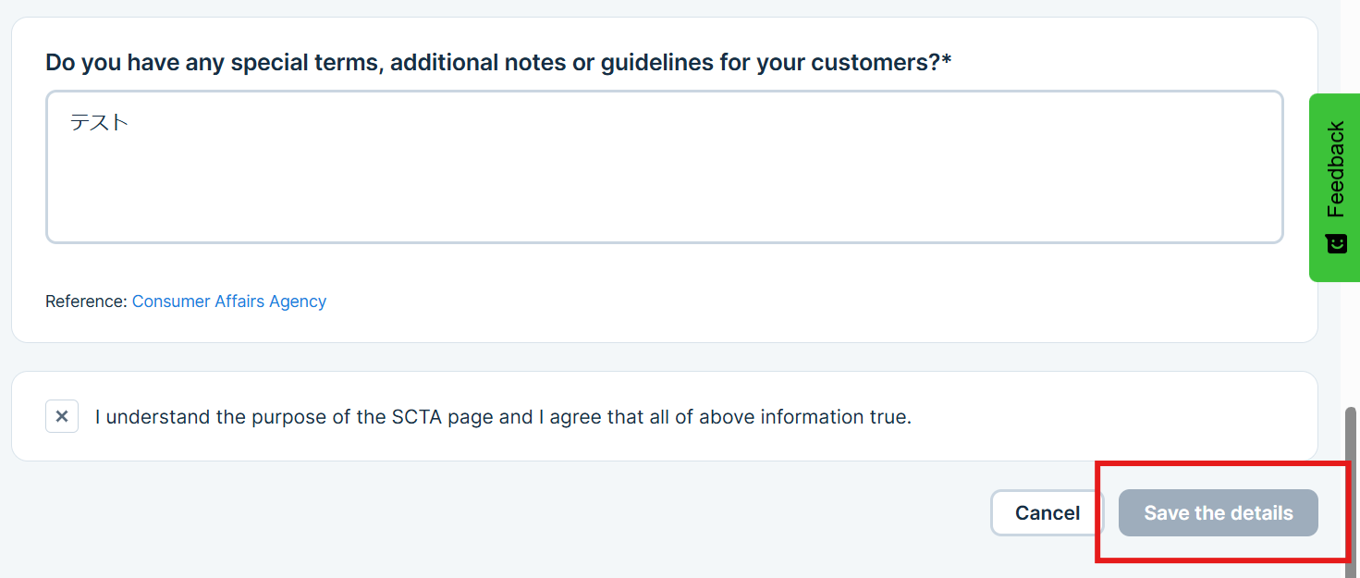Click inside the special terms text area
The height and width of the screenshot is (578, 1360).
pos(664,166)
